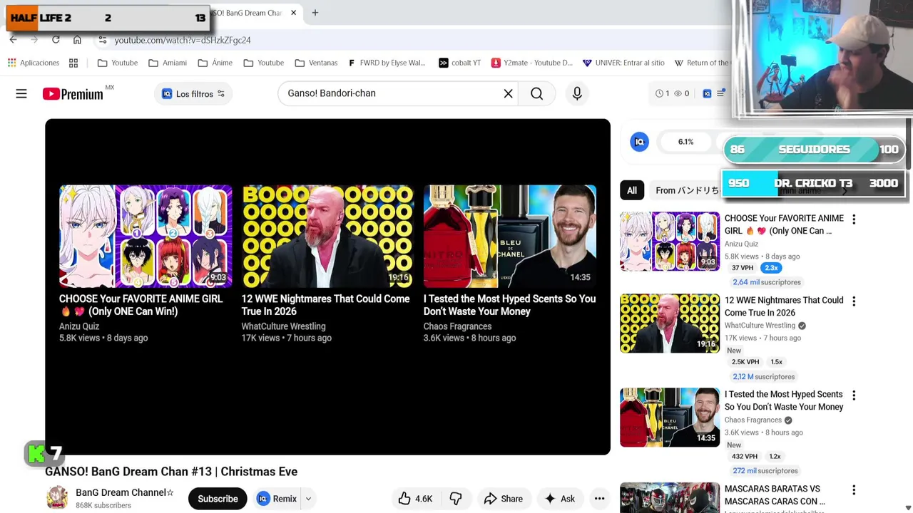Open the Youtube bookmark folder beside Aplicaciones
913x513 pixels.
(118, 63)
